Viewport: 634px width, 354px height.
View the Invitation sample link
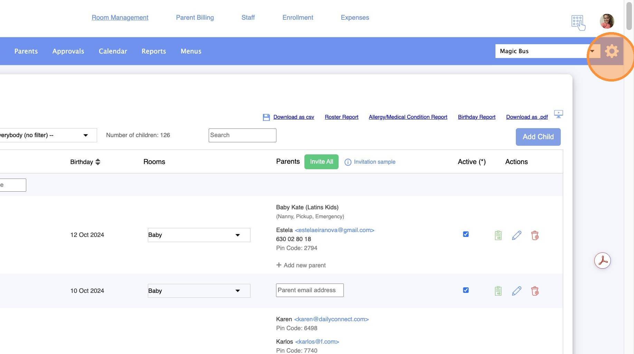(x=375, y=162)
